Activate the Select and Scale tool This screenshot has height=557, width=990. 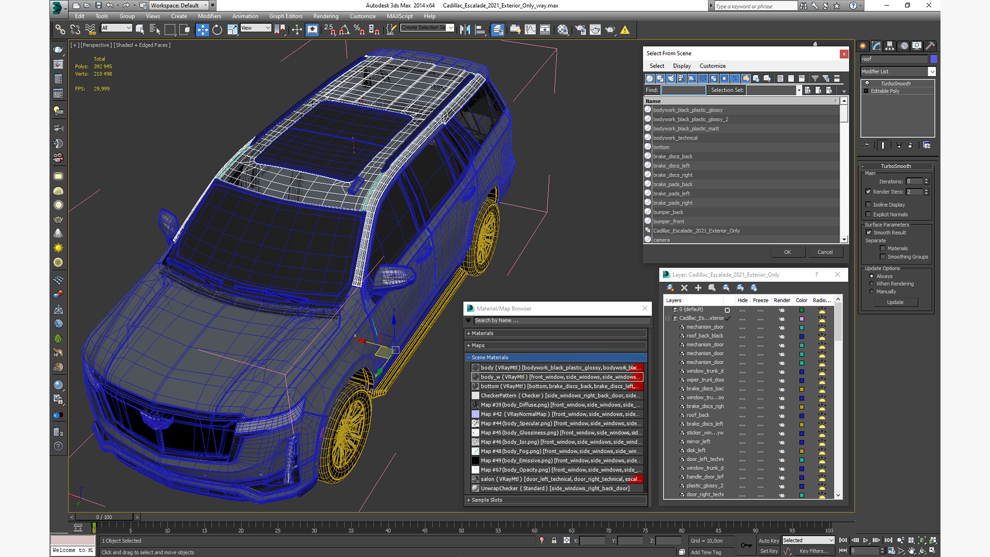point(232,30)
